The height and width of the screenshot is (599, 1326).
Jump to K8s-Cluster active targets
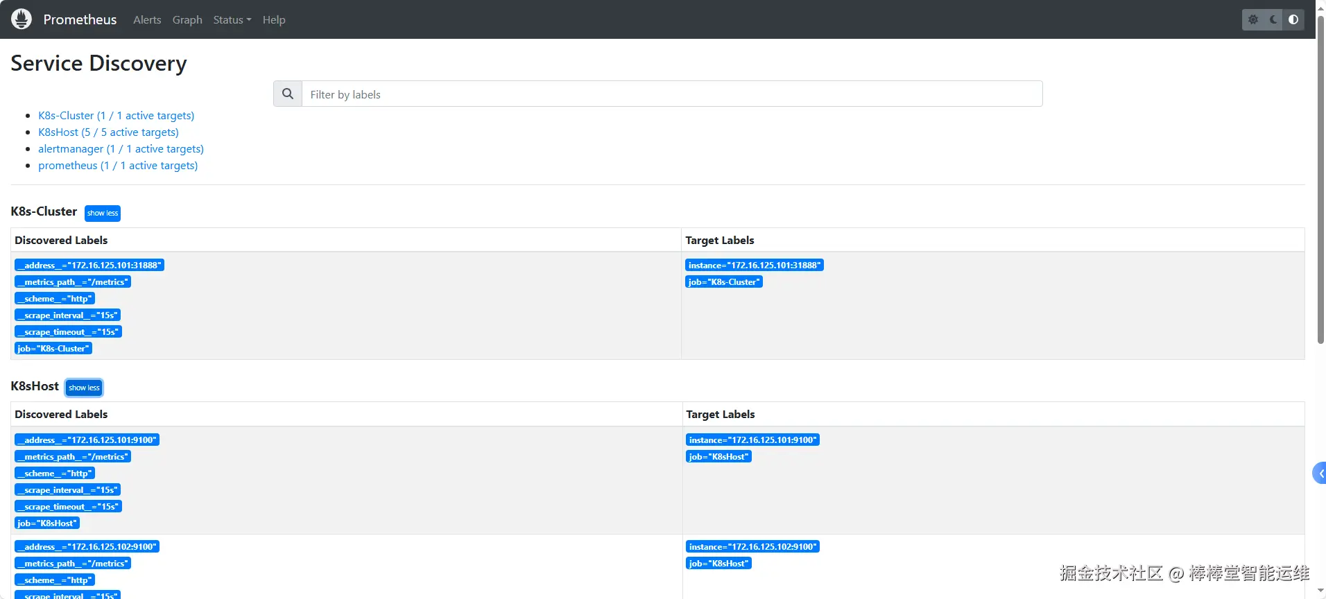116,116
